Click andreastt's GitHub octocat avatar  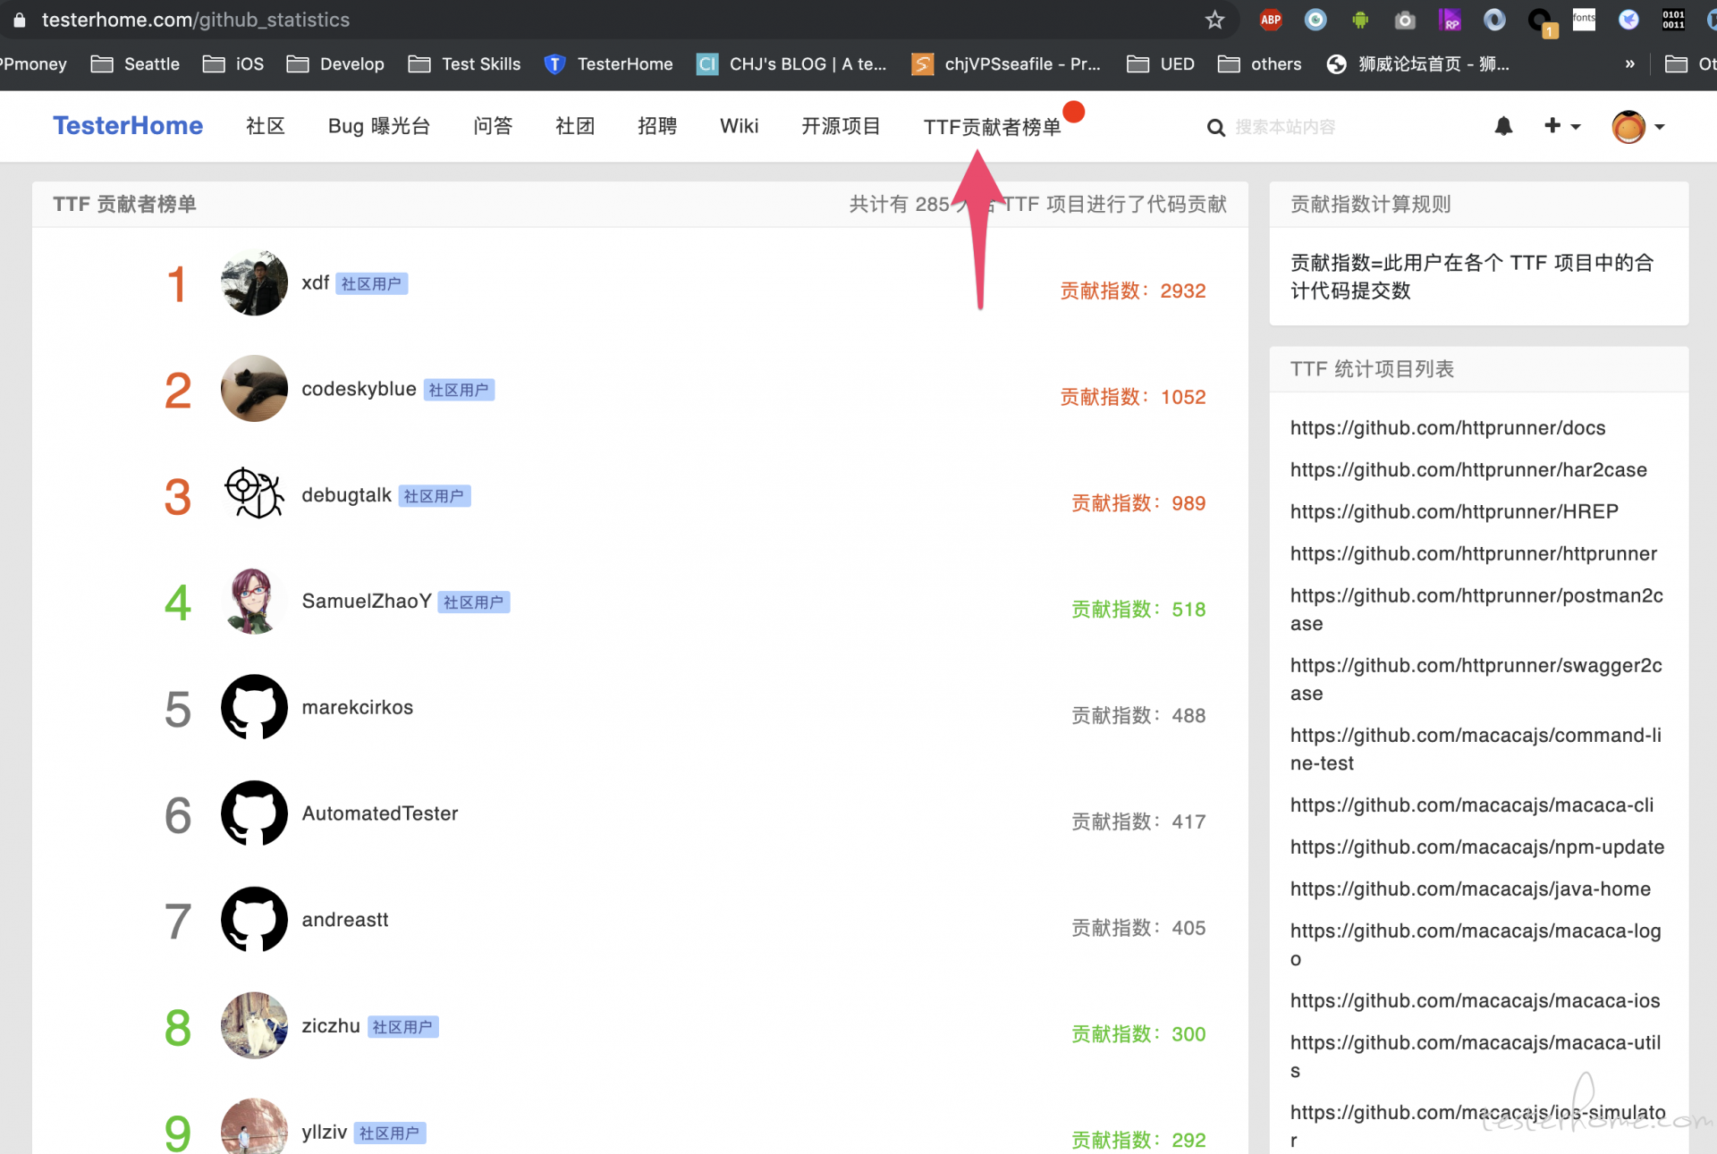[254, 920]
